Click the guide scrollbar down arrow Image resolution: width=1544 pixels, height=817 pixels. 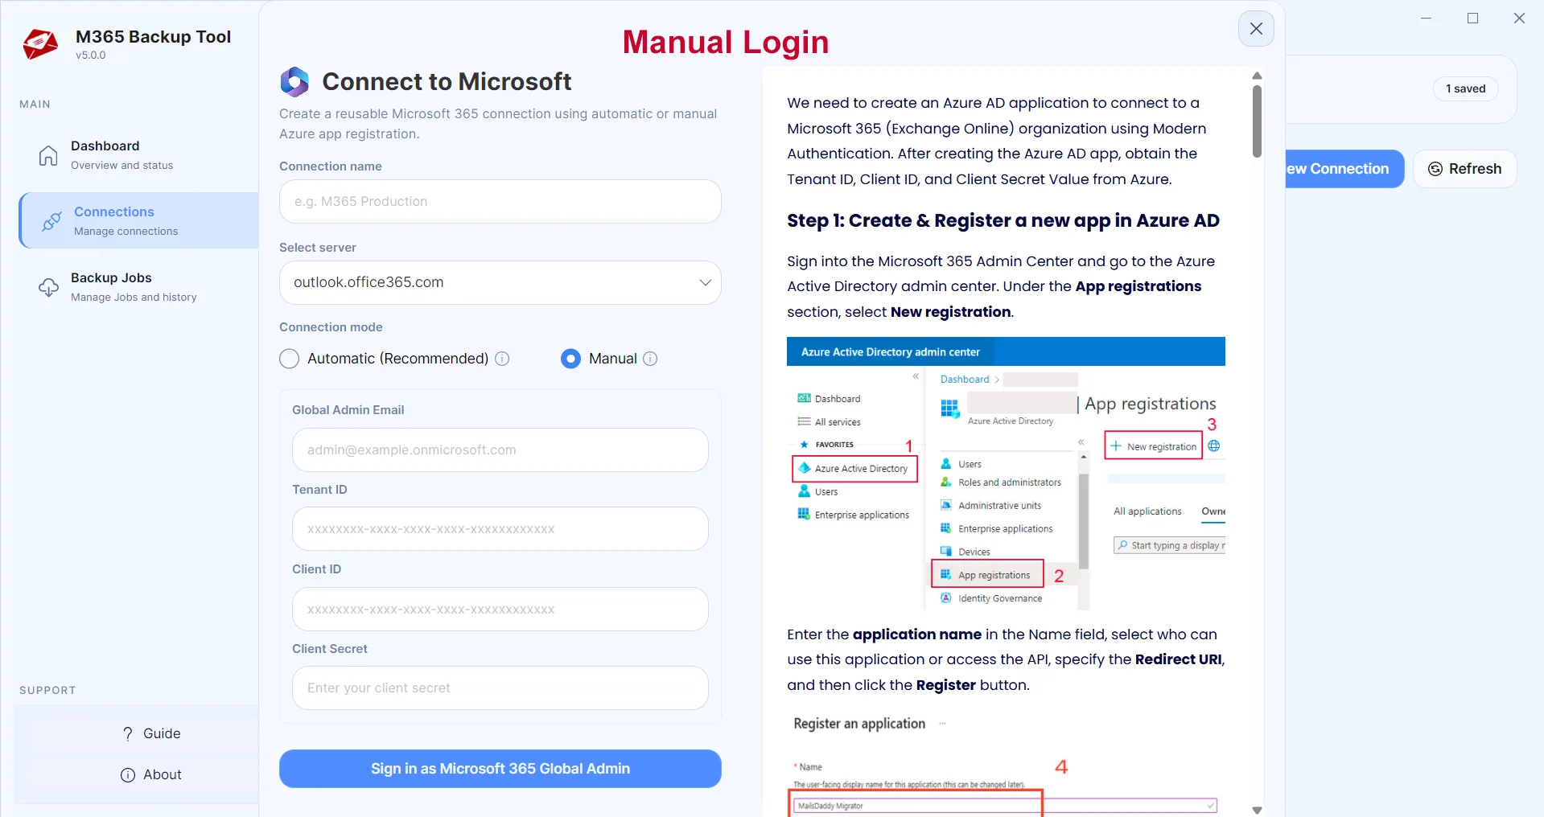(1257, 810)
